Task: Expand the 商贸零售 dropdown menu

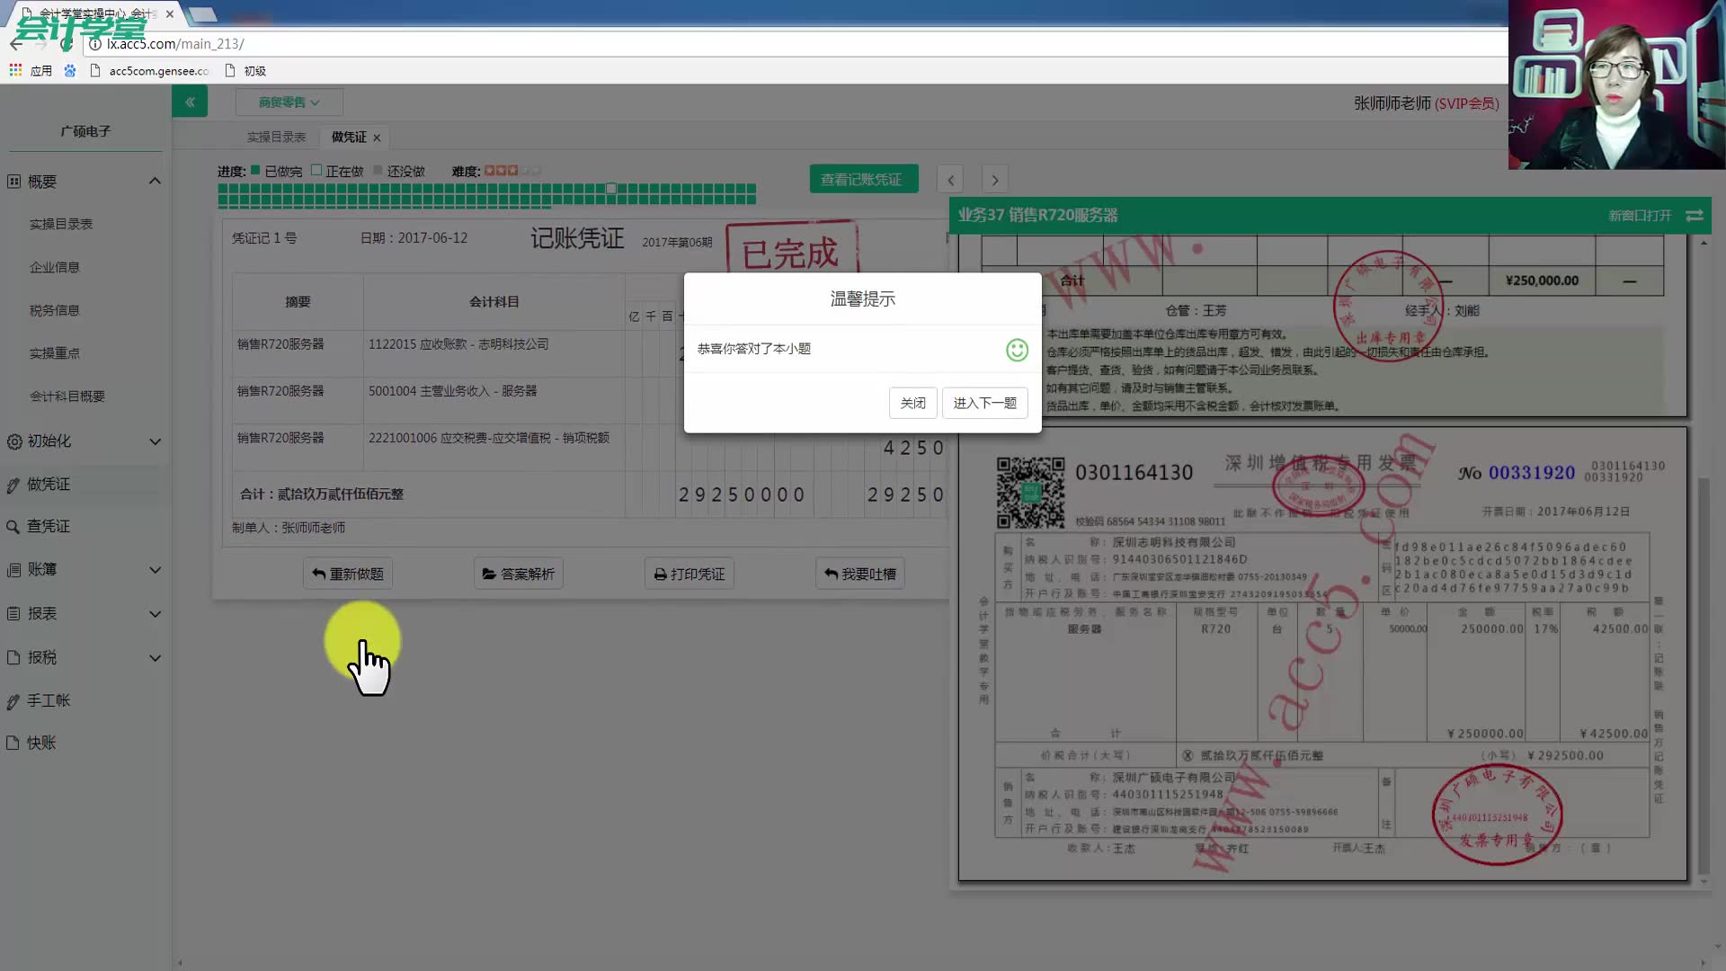Action: click(289, 102)
